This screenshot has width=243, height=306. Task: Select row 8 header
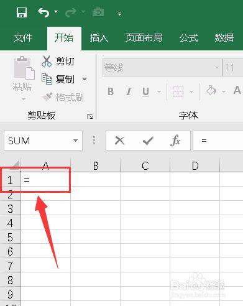coord(10,280)
